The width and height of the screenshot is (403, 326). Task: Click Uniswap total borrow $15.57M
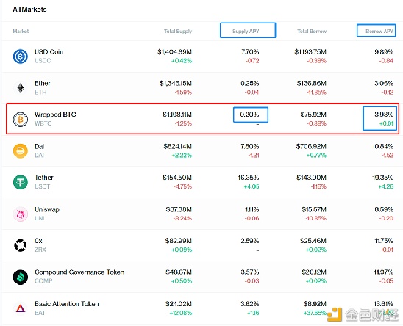314,209
